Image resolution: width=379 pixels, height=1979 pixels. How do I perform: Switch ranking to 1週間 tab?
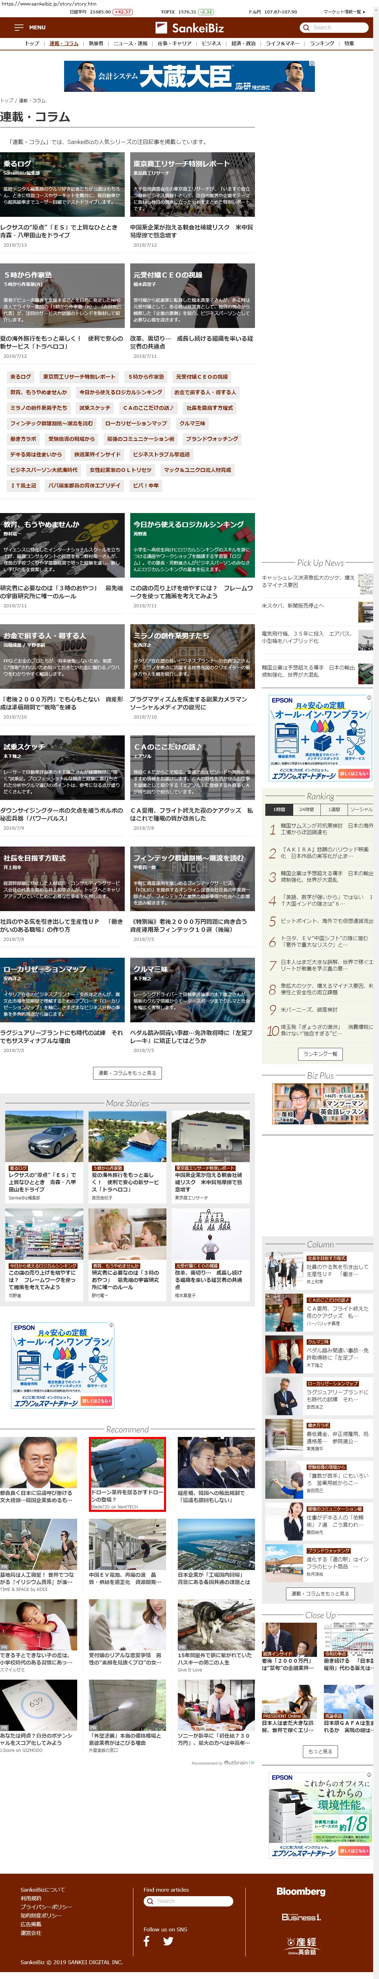click(334, 809)
